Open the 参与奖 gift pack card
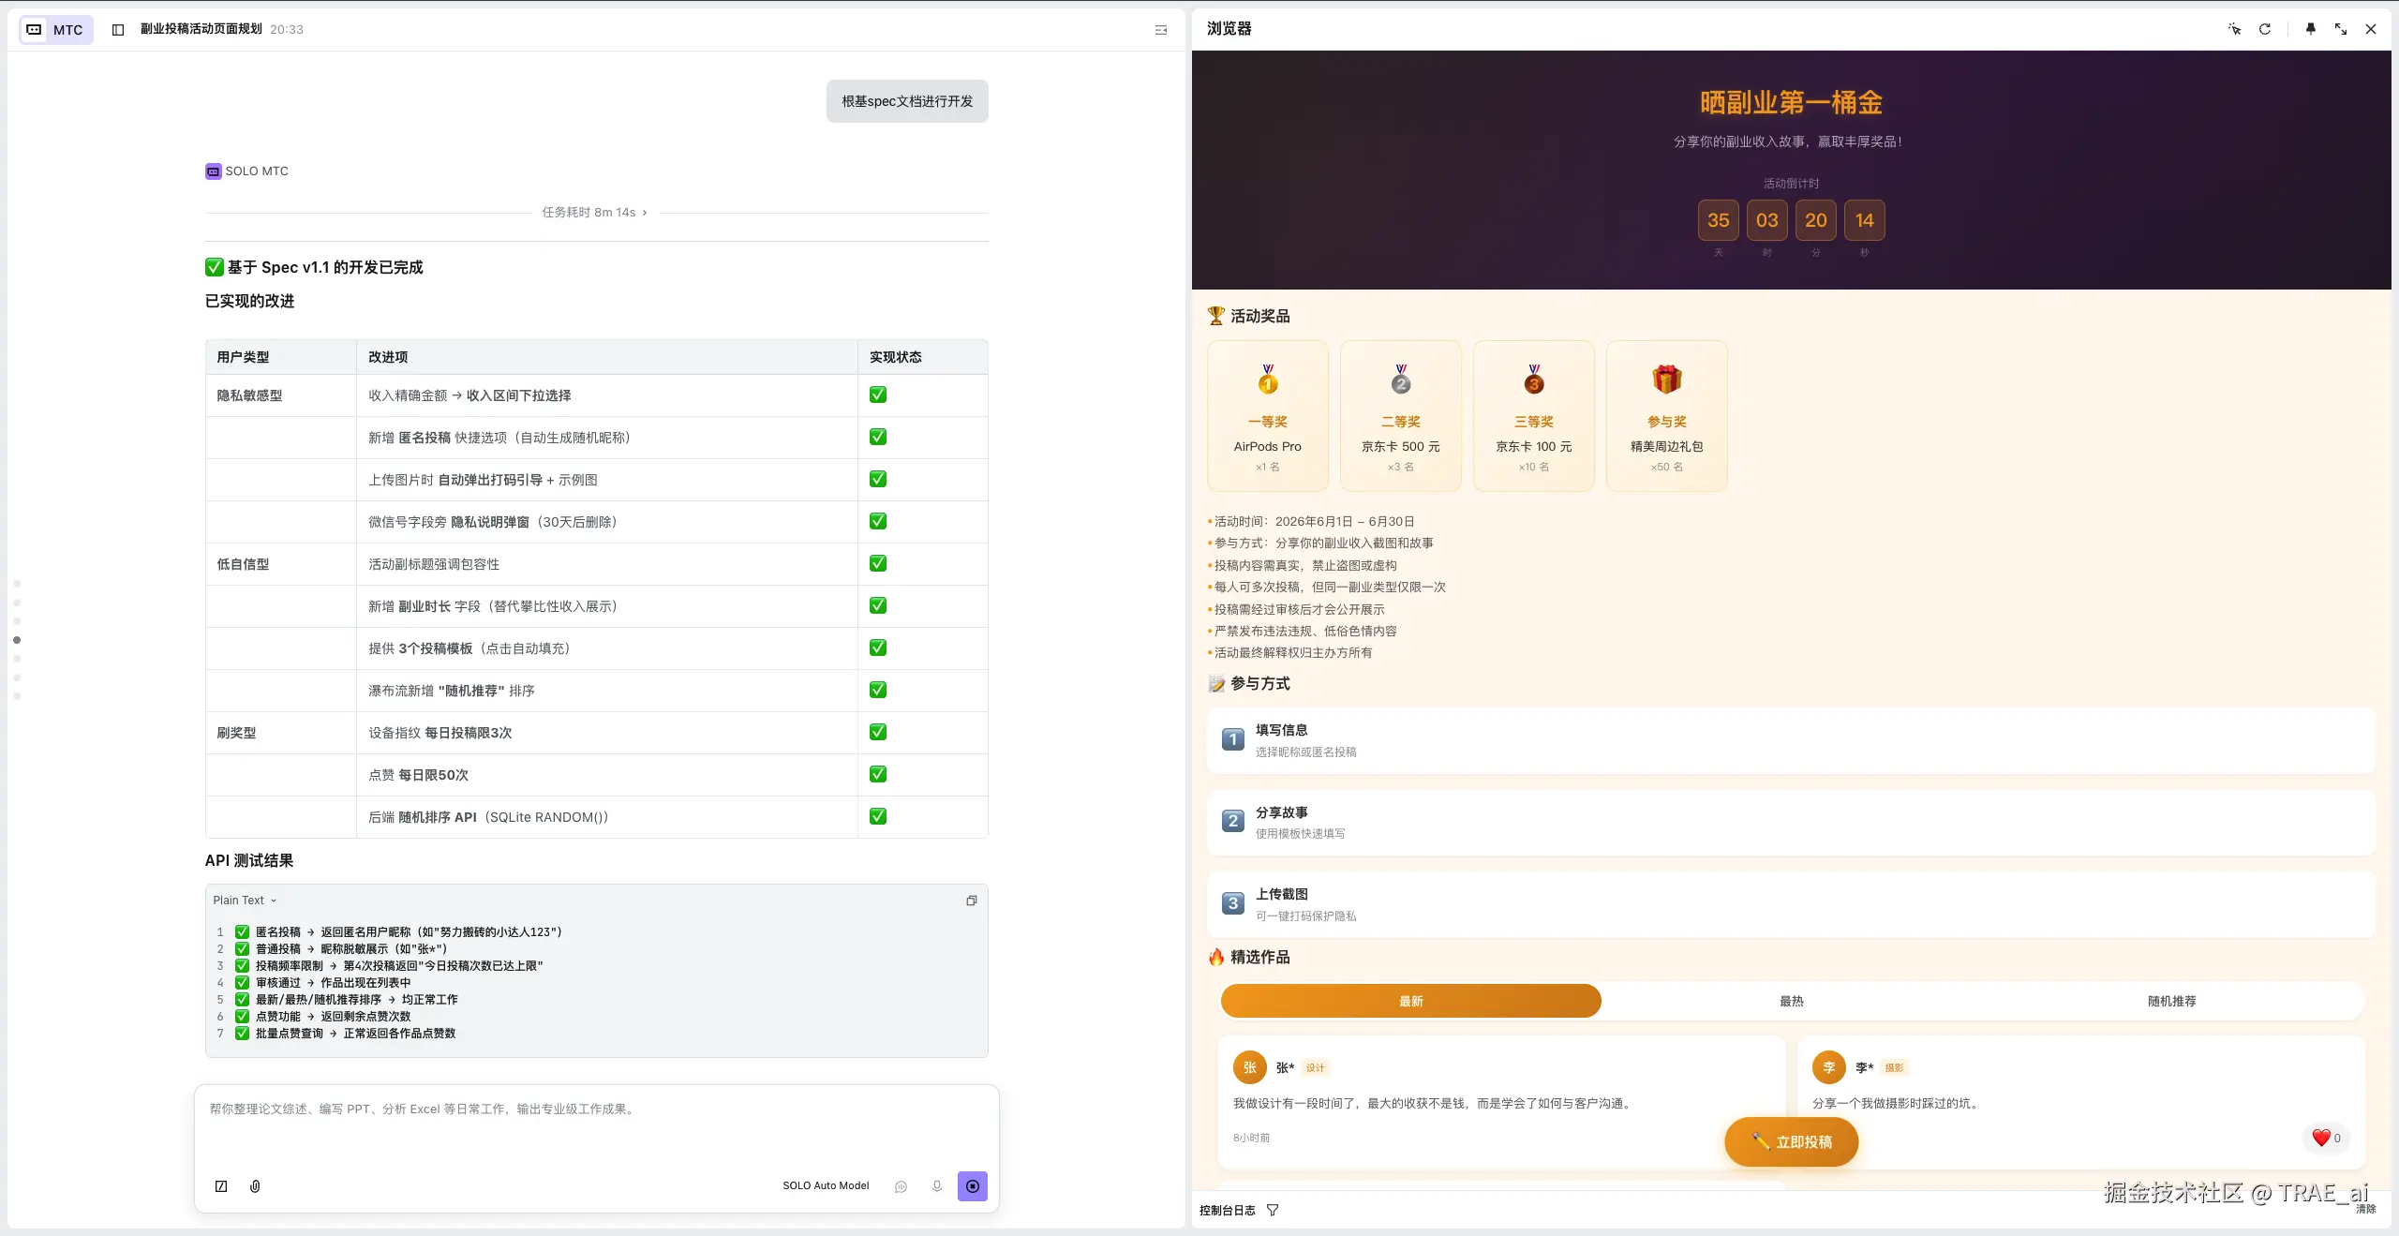 [x=1667, y=416]
